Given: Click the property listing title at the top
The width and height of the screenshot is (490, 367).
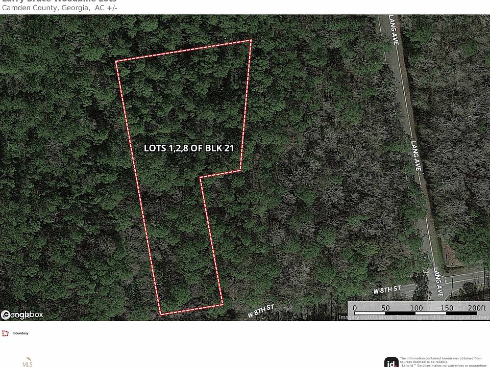Looking at the screenshot, I should coord(59,1).
